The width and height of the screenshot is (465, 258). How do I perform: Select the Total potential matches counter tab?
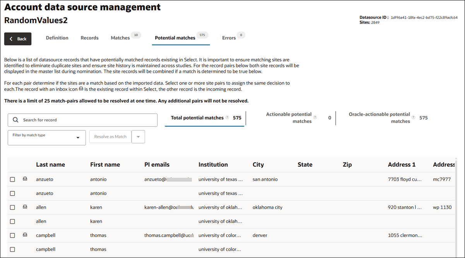point(205,118)
